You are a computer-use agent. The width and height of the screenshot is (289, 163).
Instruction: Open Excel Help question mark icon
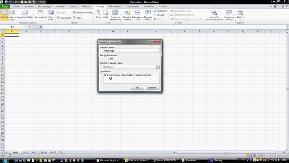point(275,6)
